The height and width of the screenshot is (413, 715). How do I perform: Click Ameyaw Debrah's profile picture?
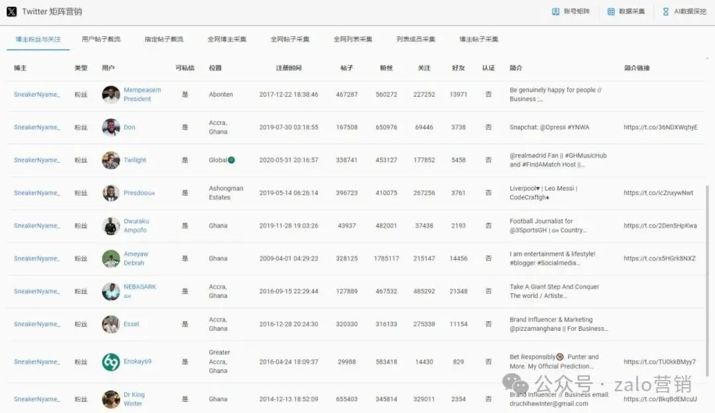pos(110,258)
